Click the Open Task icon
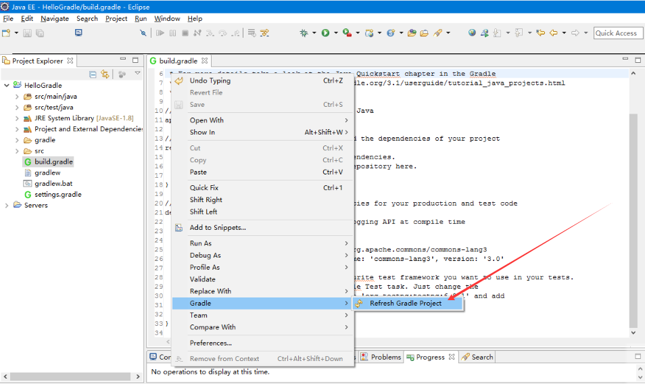The width and height of the screenshot is (645, 384). pos(424,33)
